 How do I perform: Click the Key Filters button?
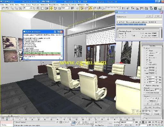[128, 125]
